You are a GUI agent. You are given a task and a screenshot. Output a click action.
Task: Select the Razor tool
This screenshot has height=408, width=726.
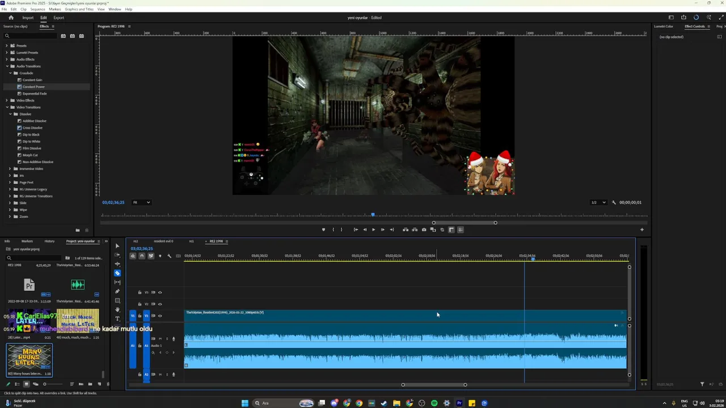pos(117,273)
